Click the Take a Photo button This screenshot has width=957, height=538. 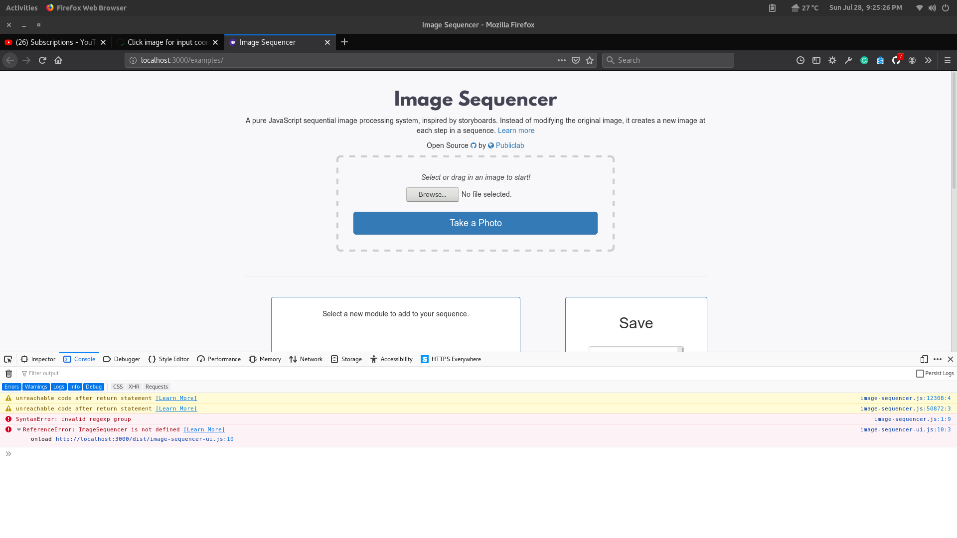475,223
